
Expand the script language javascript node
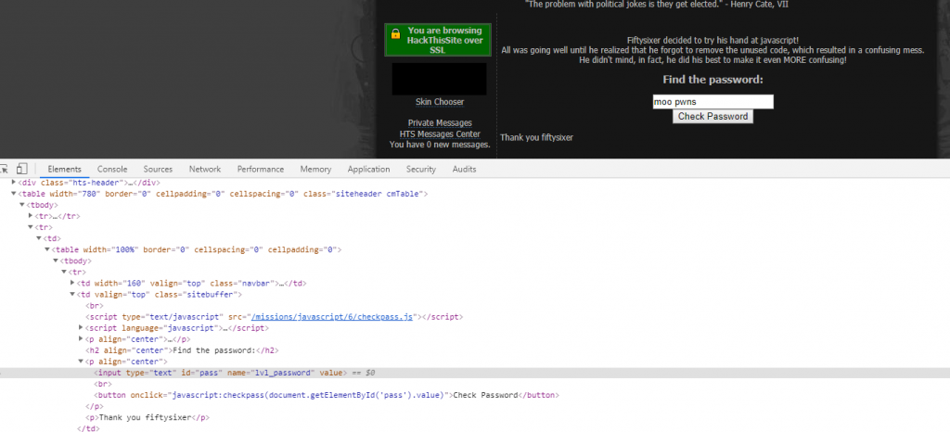tap(82, 327)
